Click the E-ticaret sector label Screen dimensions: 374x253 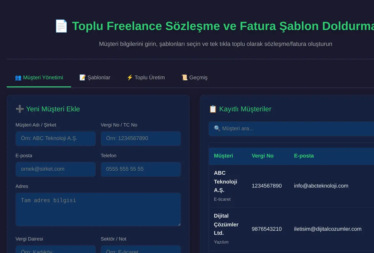(x=222, y=199)
